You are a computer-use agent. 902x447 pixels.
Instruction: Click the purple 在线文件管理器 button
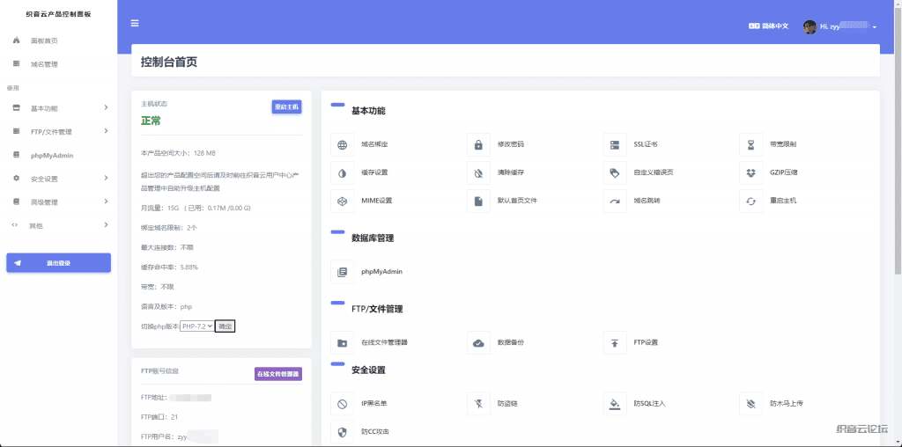tap(277, 374)
